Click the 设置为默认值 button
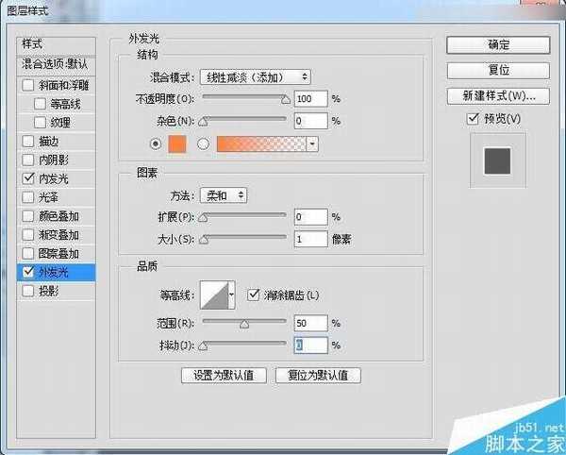 (224, 375)
